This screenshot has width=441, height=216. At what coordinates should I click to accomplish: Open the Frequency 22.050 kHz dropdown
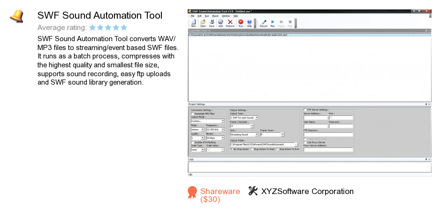point(215,130)
